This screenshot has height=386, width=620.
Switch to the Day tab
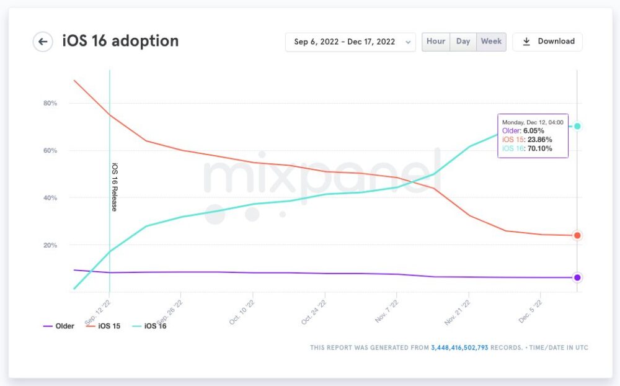point(463,42)
